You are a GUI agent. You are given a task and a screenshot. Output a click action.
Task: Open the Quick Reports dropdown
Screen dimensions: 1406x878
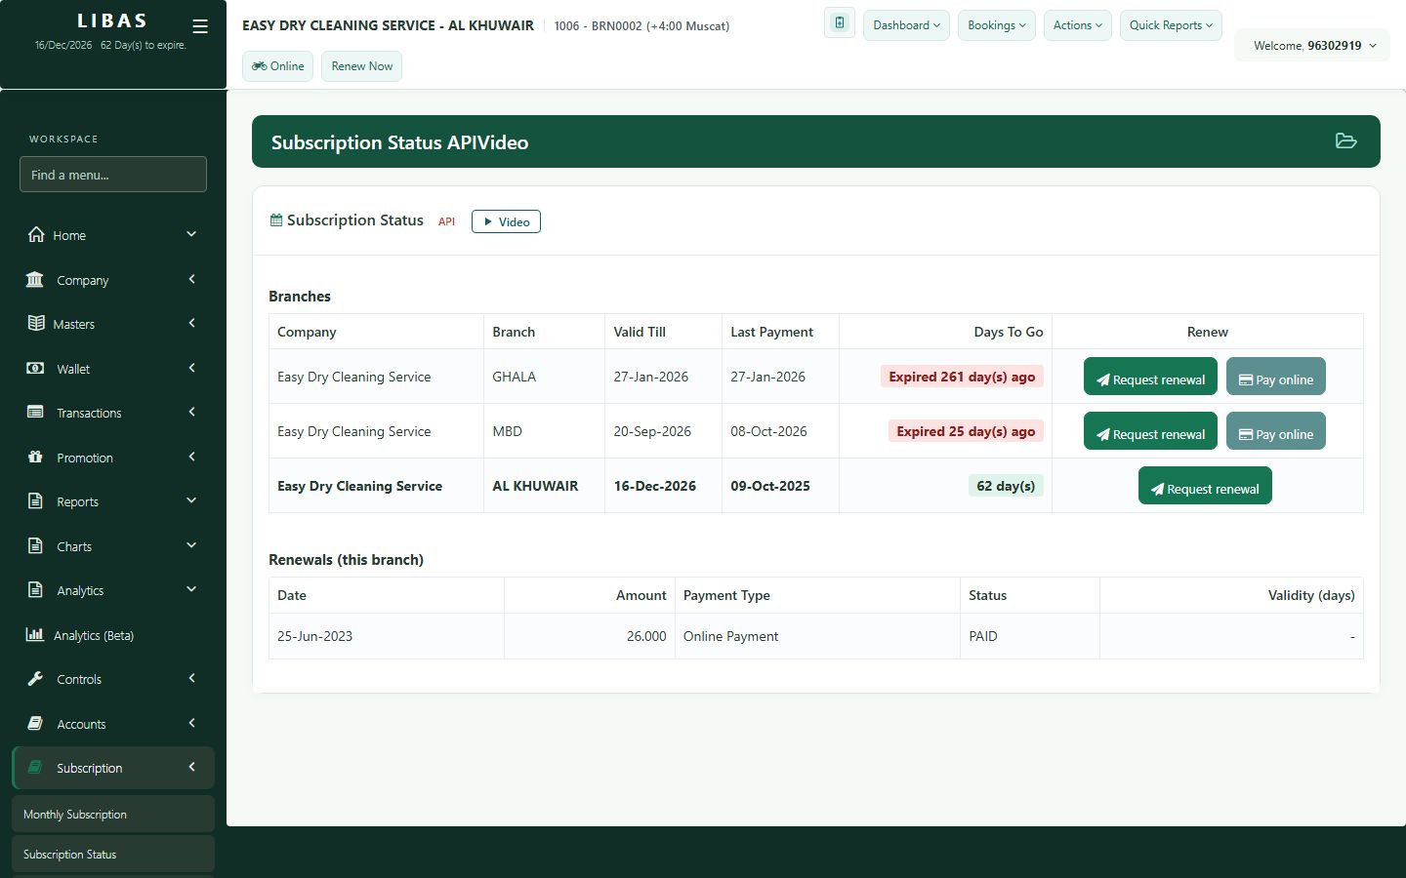[x=1171, y=25]
